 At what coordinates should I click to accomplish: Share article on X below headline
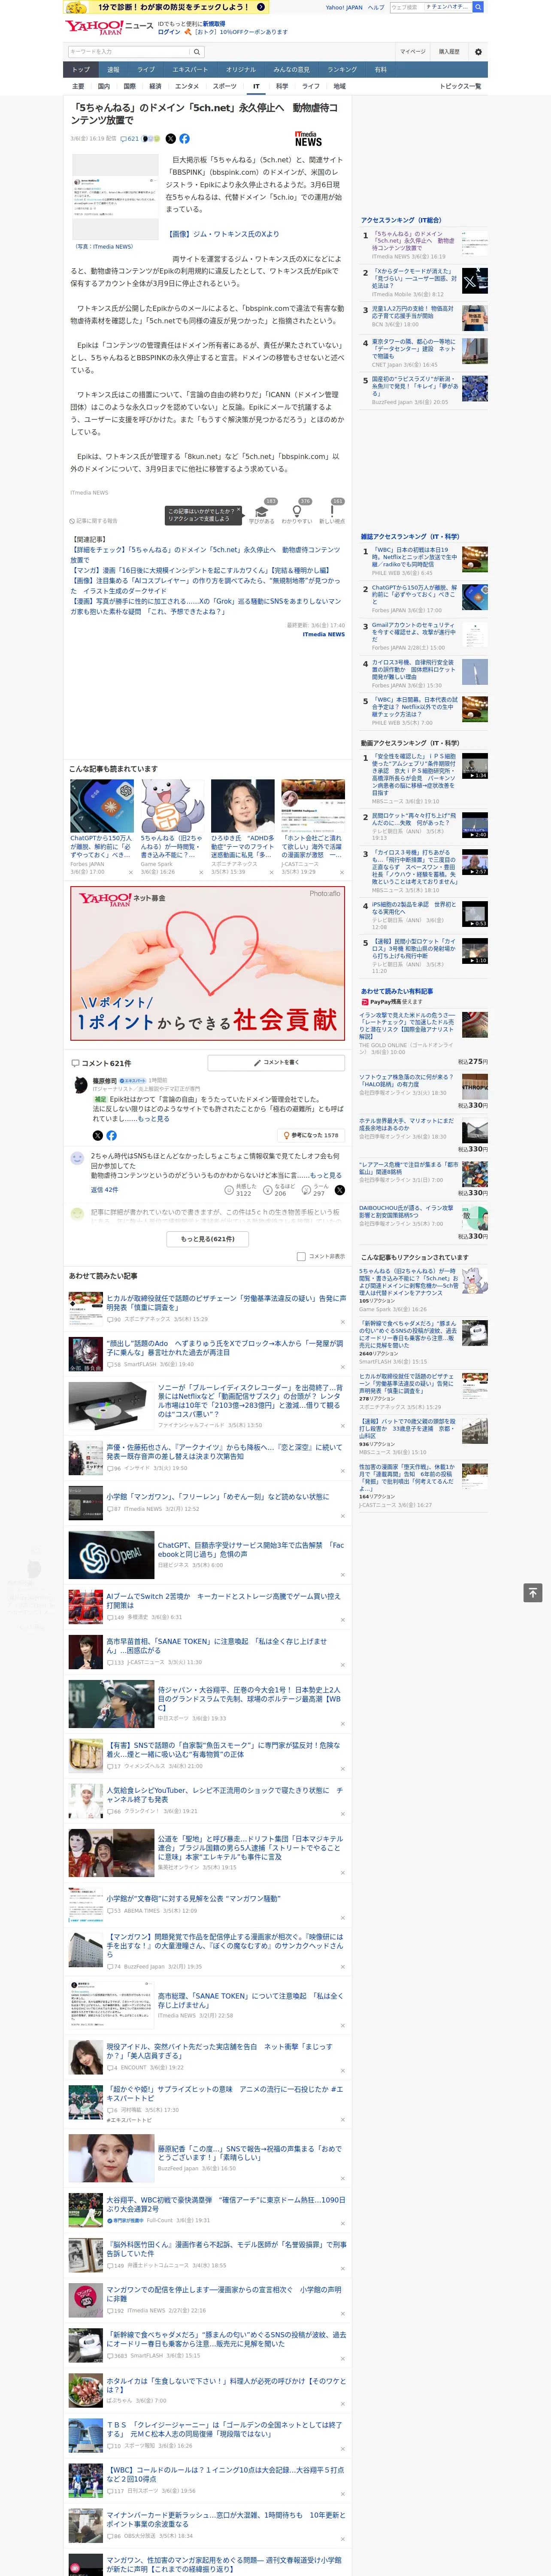(x=170, y=139)
